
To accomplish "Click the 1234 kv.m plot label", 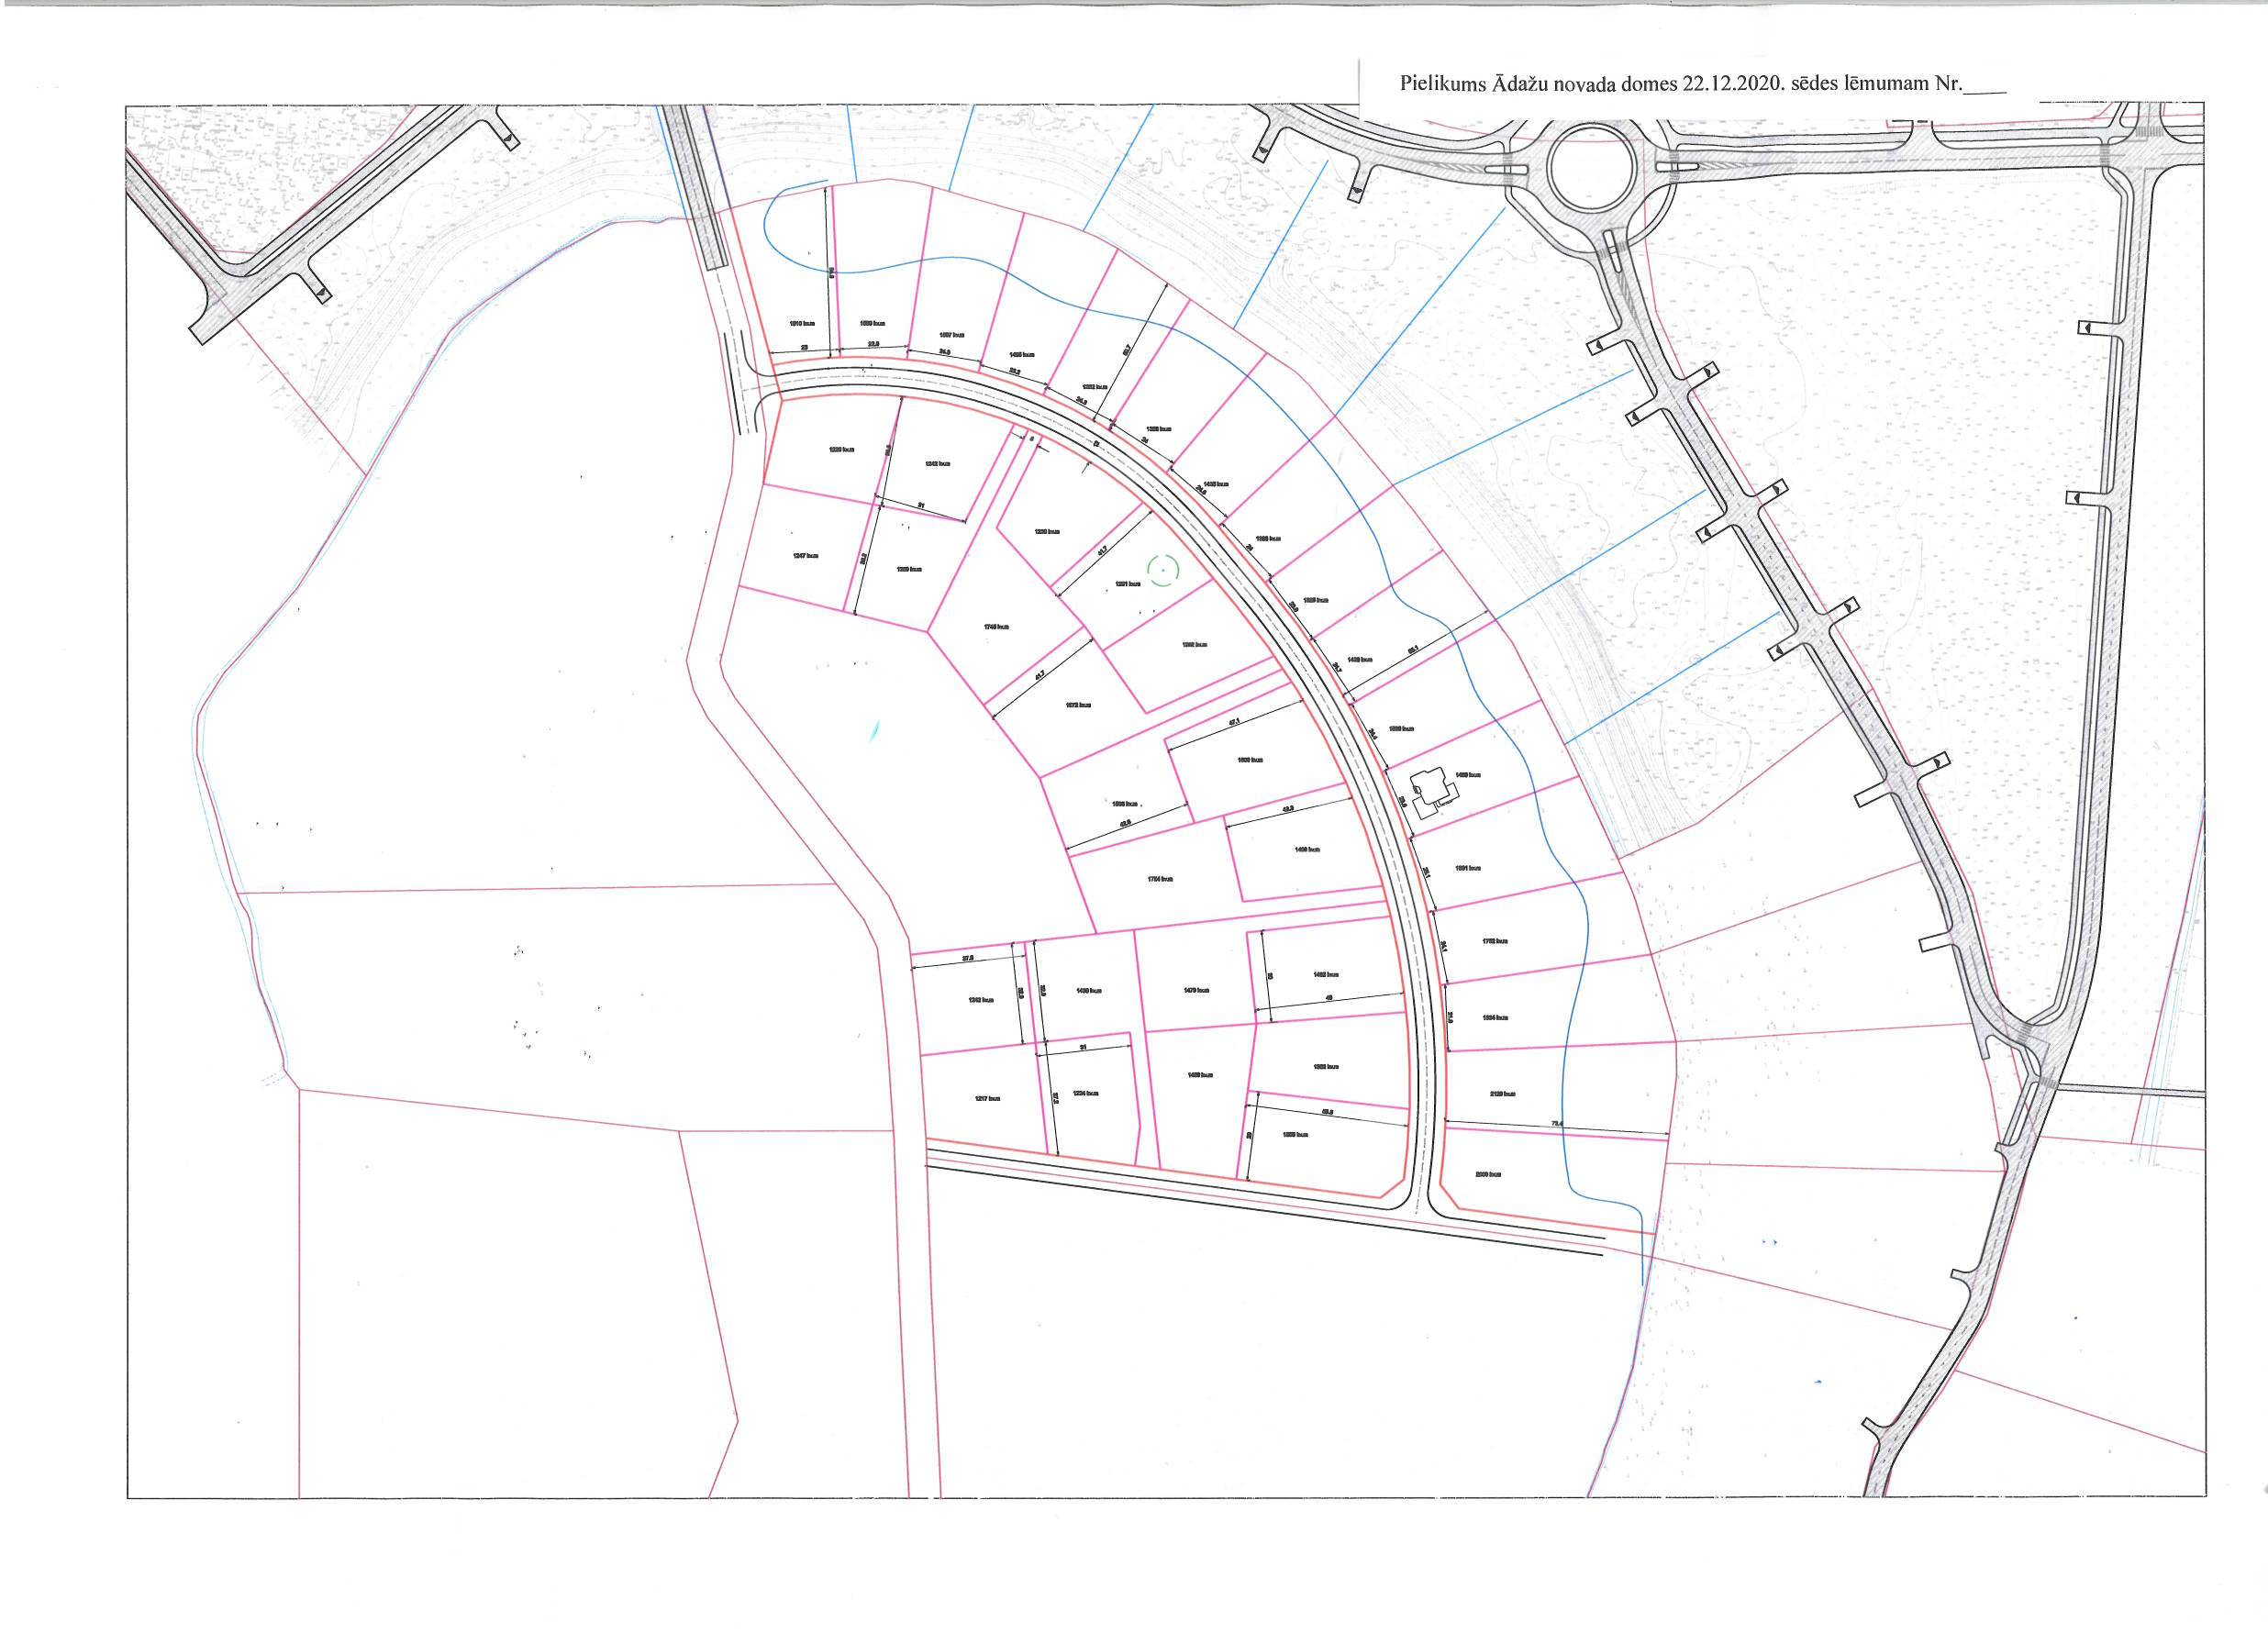I will [x=1085, y=1093].
